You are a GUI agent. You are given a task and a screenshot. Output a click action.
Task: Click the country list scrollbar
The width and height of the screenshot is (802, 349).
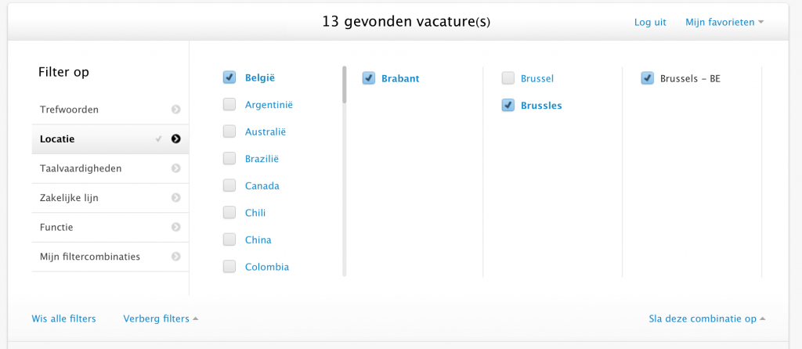344,85
